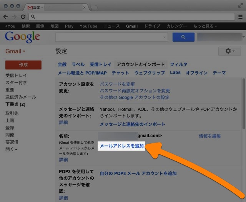Open YouTube in the Google bar
Viewport: 246px width, 202px height.
[88, 26]
